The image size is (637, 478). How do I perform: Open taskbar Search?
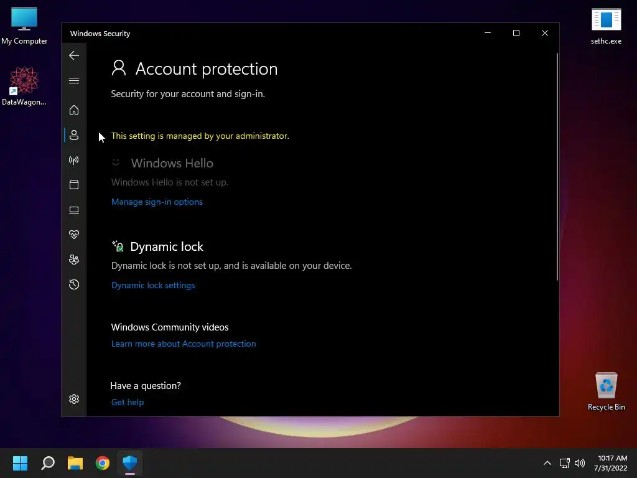tap(48, 462)
